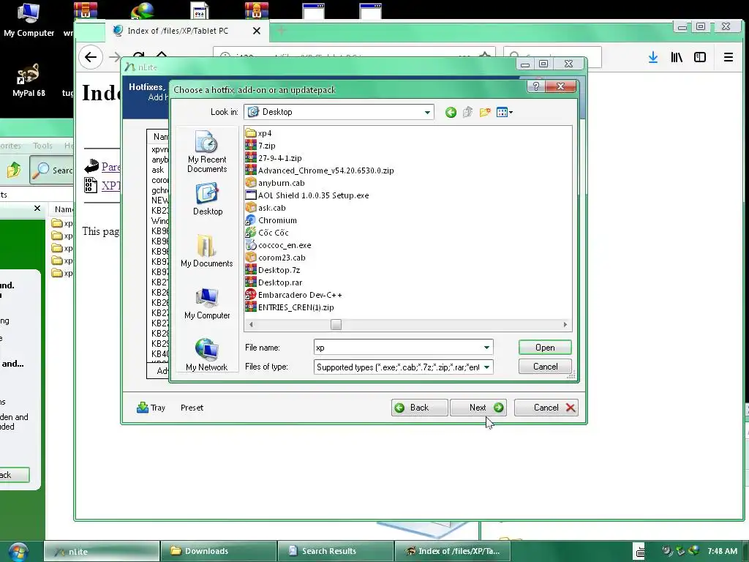This screenshot has width=749, height=562.
Task: Select 27-9-4-1.zip file
Action: click(274, 158)
